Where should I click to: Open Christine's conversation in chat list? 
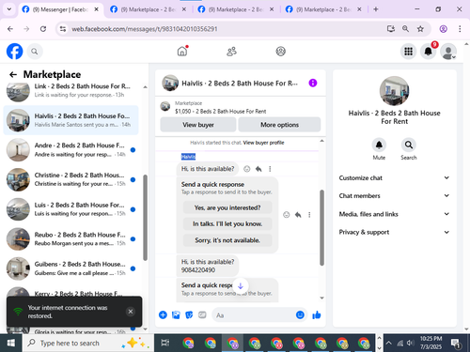point(70,179)
